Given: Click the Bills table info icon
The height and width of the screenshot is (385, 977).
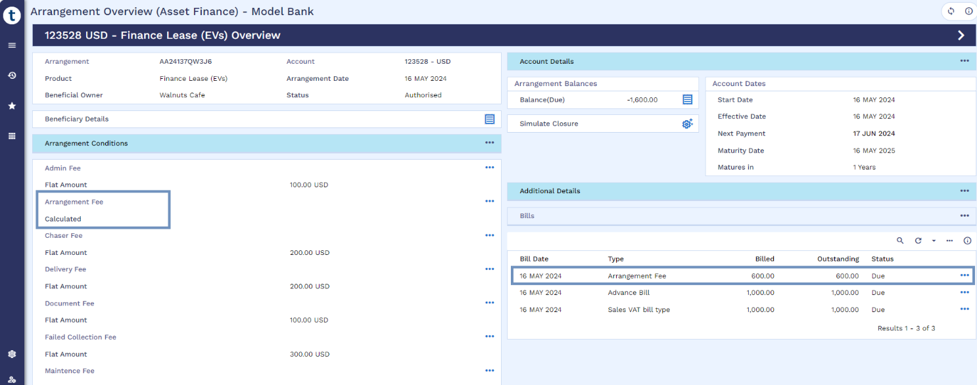Looking at the screenshot, I should (x=967, y=241).
